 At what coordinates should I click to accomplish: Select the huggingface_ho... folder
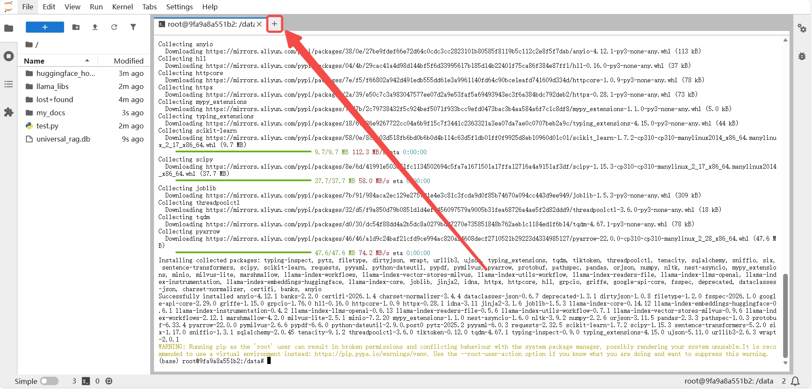[x=84, y=73]
